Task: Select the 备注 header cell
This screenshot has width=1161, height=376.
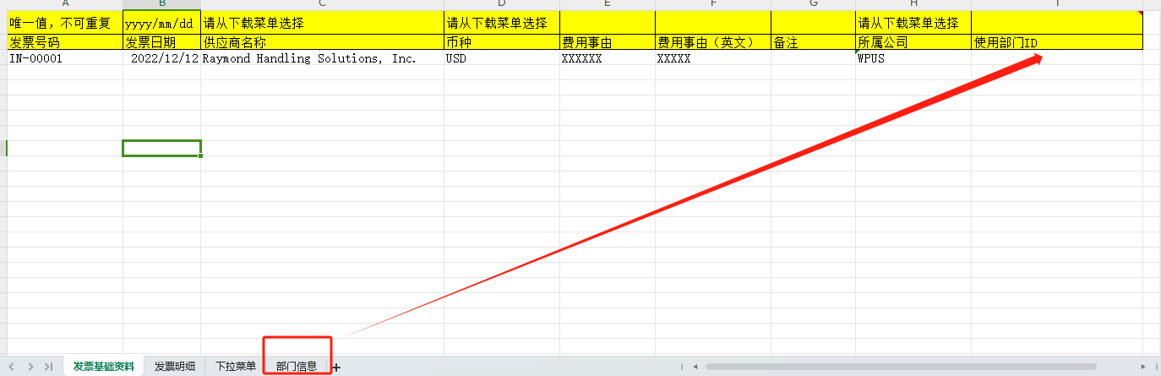Action: click(813, 42)
